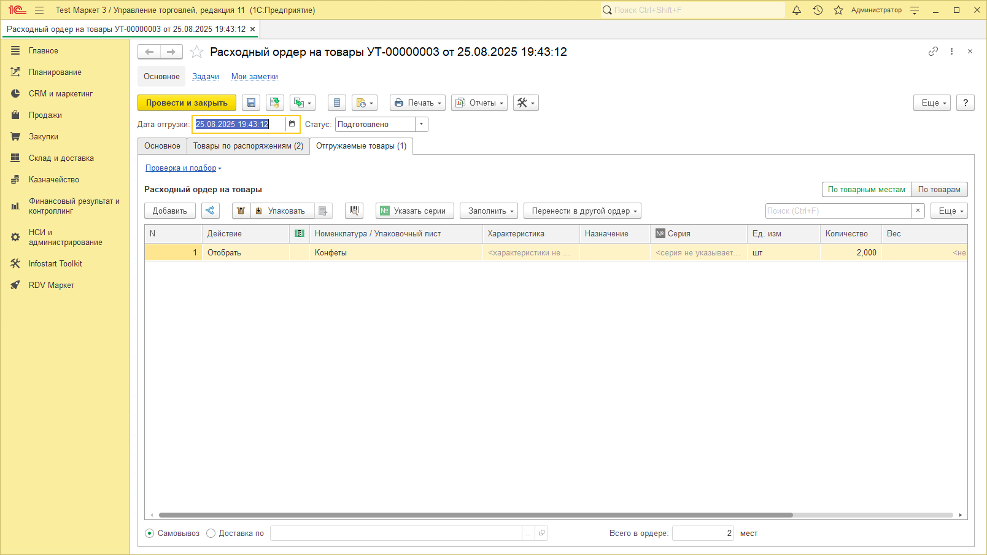Open the top toolbar Еще menu
The image size is (987, 555).
pyautogui.click(x=932, y=103)
